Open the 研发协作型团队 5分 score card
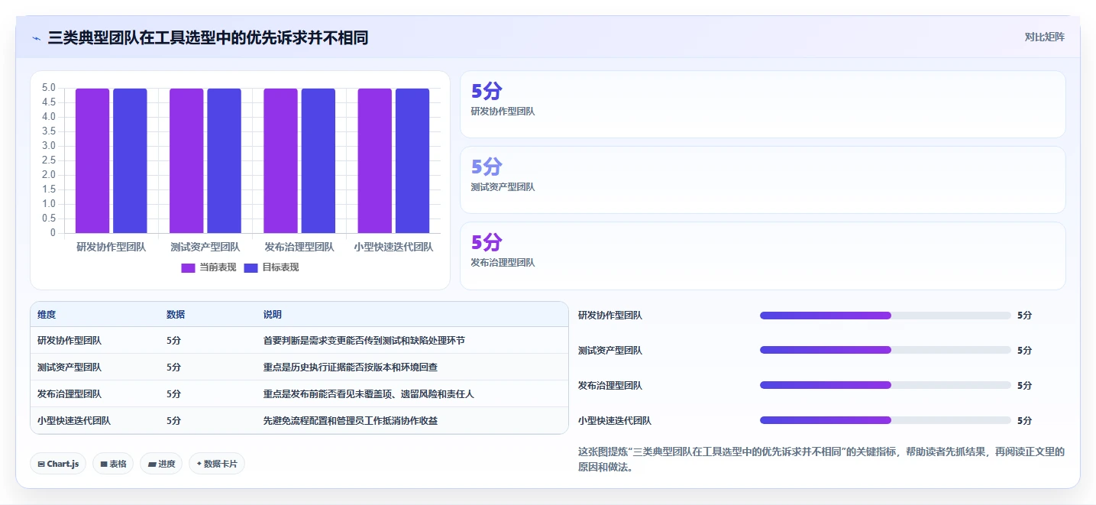The width and height of the screenshot is (1096, 505). (762, 104)
